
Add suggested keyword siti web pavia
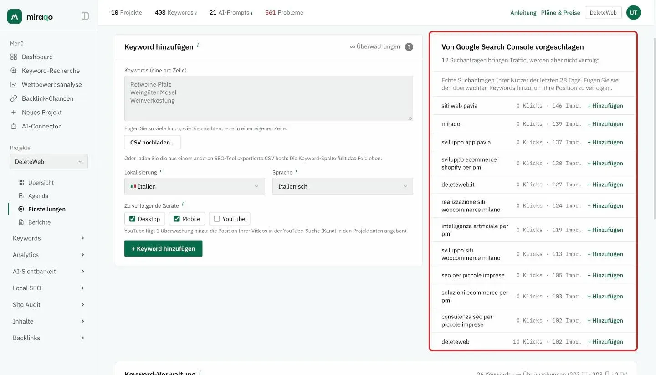click(x=605, y=106)
